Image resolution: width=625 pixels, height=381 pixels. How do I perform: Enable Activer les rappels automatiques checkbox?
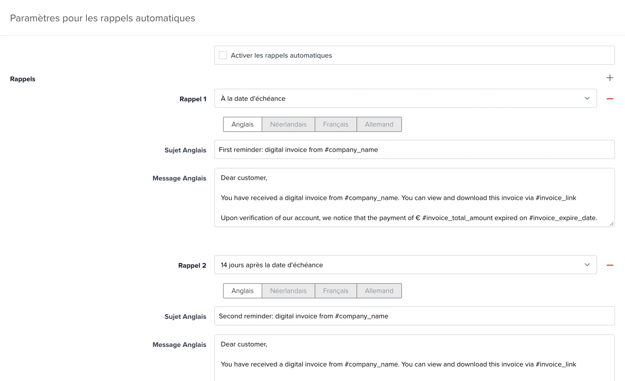click(223, 55)
